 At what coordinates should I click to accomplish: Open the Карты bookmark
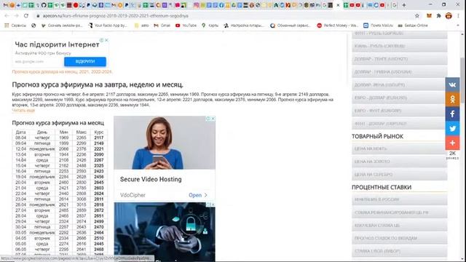210,25
